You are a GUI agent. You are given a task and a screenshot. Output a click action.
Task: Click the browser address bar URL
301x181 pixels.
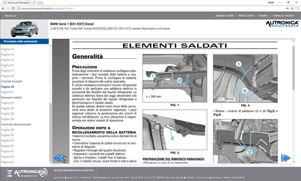coord(48,9)
